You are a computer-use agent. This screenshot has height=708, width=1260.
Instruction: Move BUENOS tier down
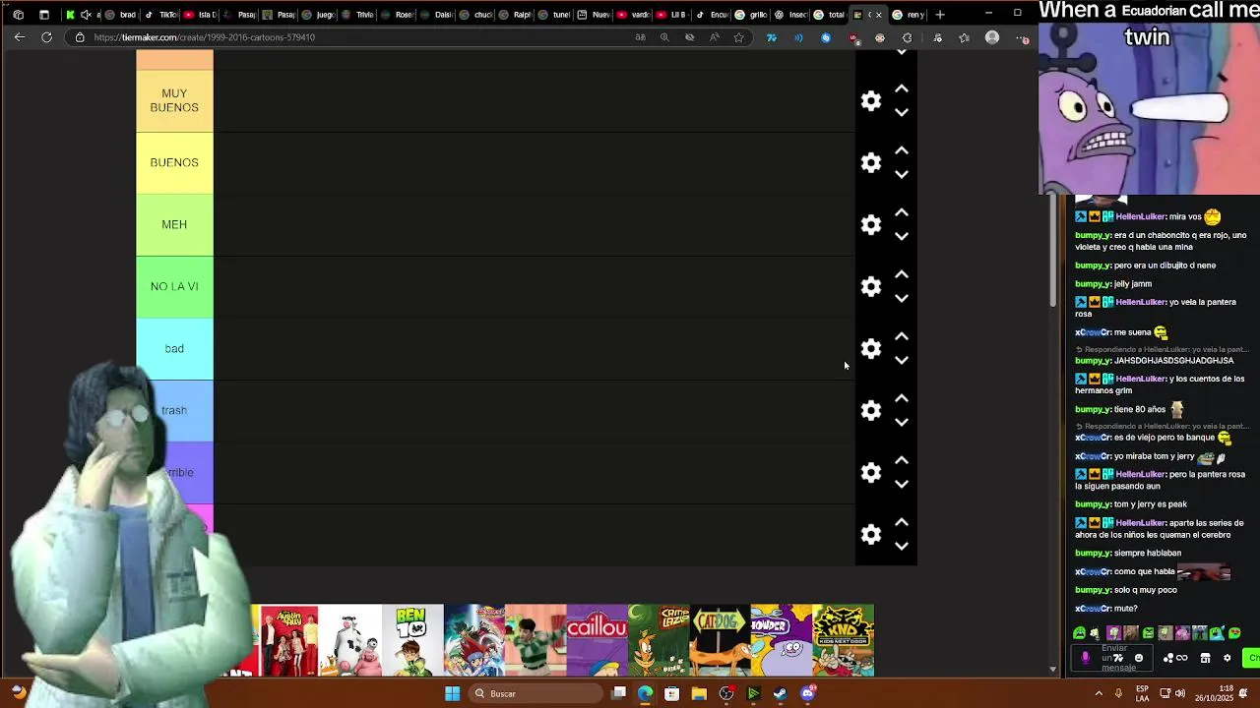(x=901, y=174)
